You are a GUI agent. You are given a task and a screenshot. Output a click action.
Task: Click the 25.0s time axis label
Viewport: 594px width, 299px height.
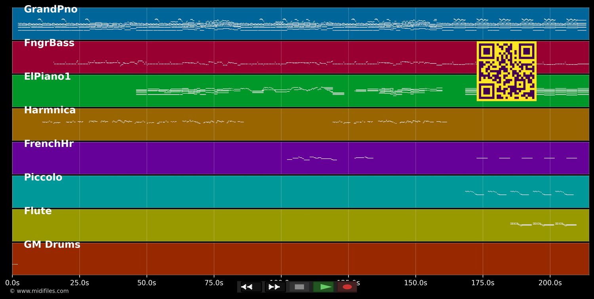79,283
